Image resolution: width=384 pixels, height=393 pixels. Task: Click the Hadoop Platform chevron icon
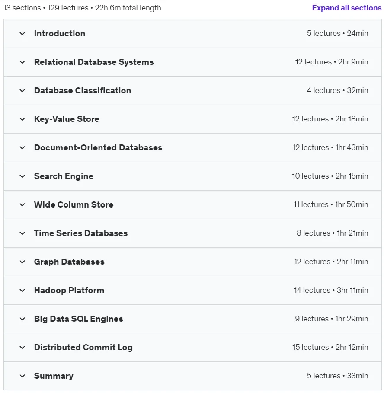point(22,291)
